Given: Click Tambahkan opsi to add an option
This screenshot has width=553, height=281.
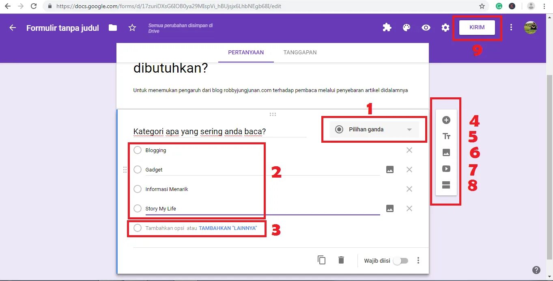Looking at the screenshot, I should click(x=165, y=228).
